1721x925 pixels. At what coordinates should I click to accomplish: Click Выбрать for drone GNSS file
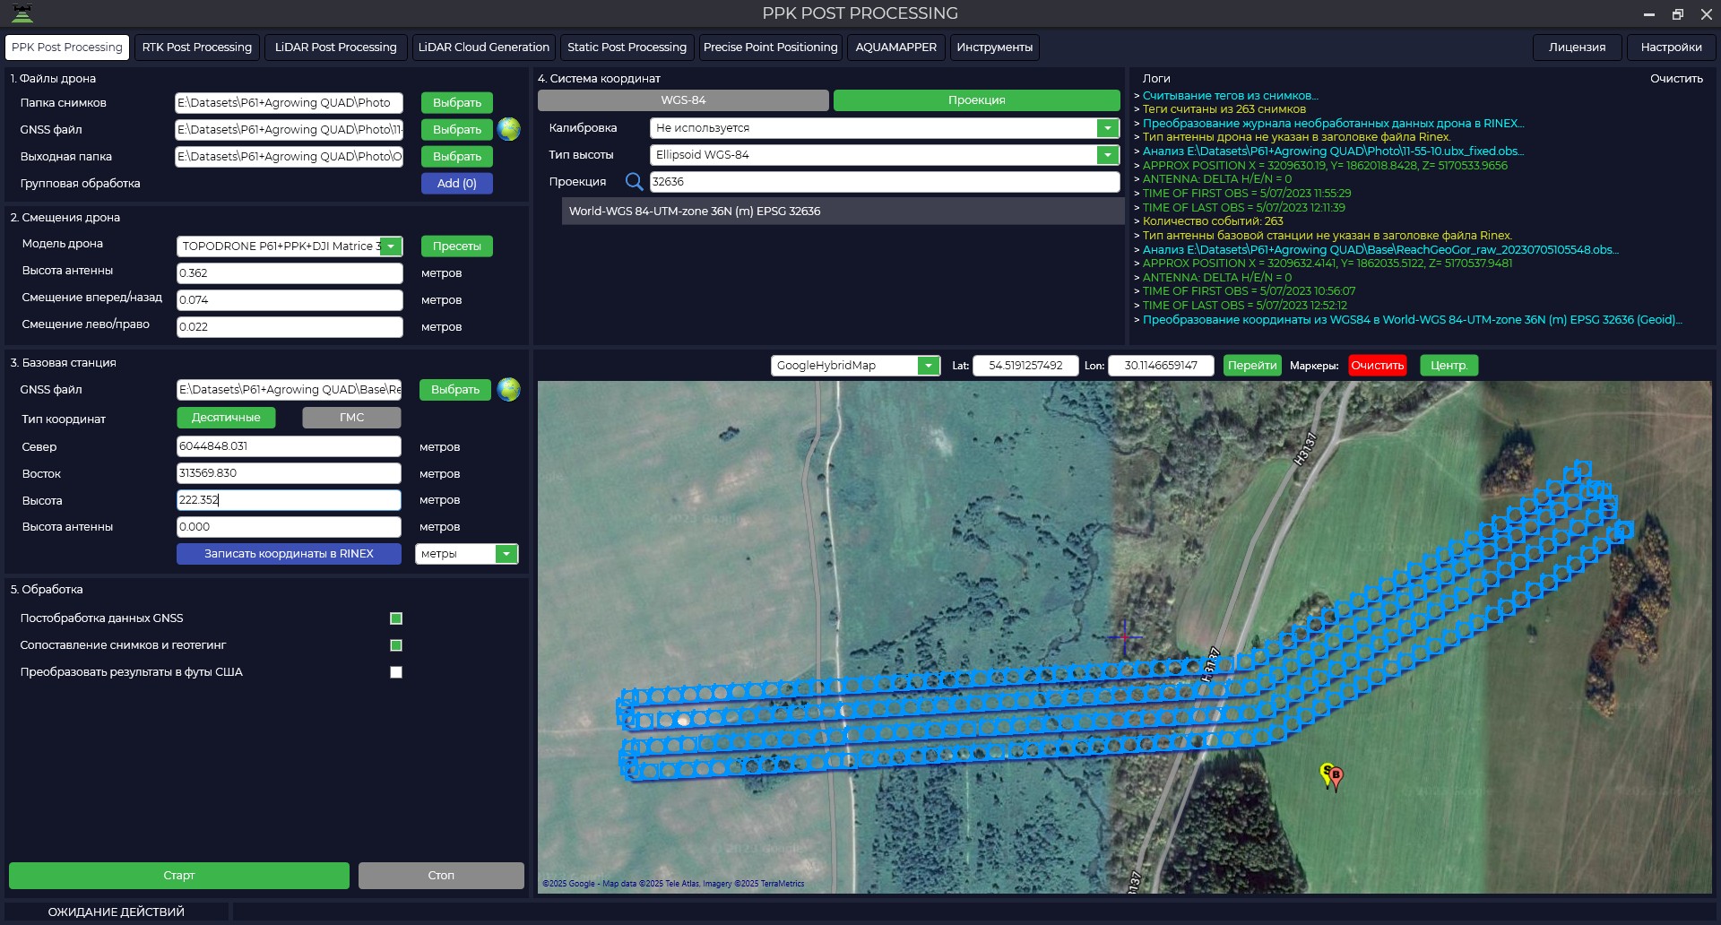coord(457,130)
